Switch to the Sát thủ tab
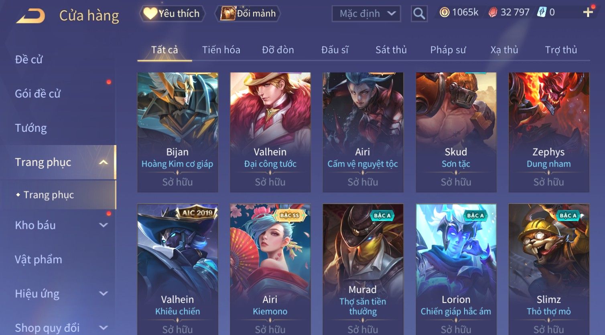Viewport: 605px width, 335px height. pyautogui.click(x=391, y=50)
